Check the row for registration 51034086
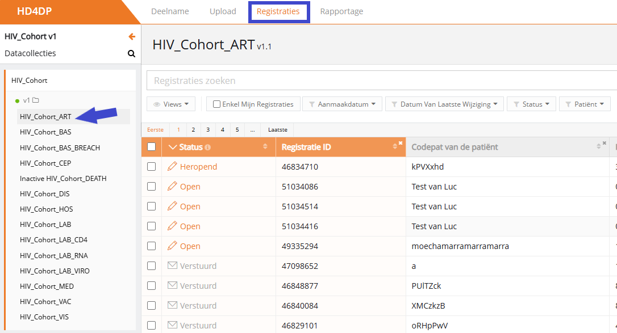The width and height of the screenshot is (617, 333). [151, 187]
